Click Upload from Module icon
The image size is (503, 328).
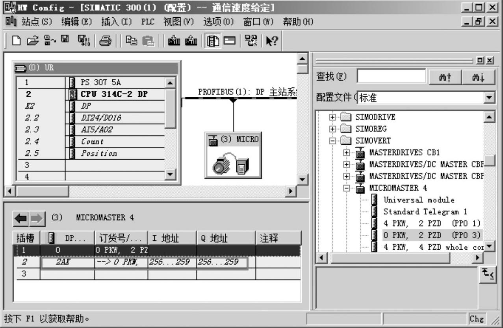point(191,41)
